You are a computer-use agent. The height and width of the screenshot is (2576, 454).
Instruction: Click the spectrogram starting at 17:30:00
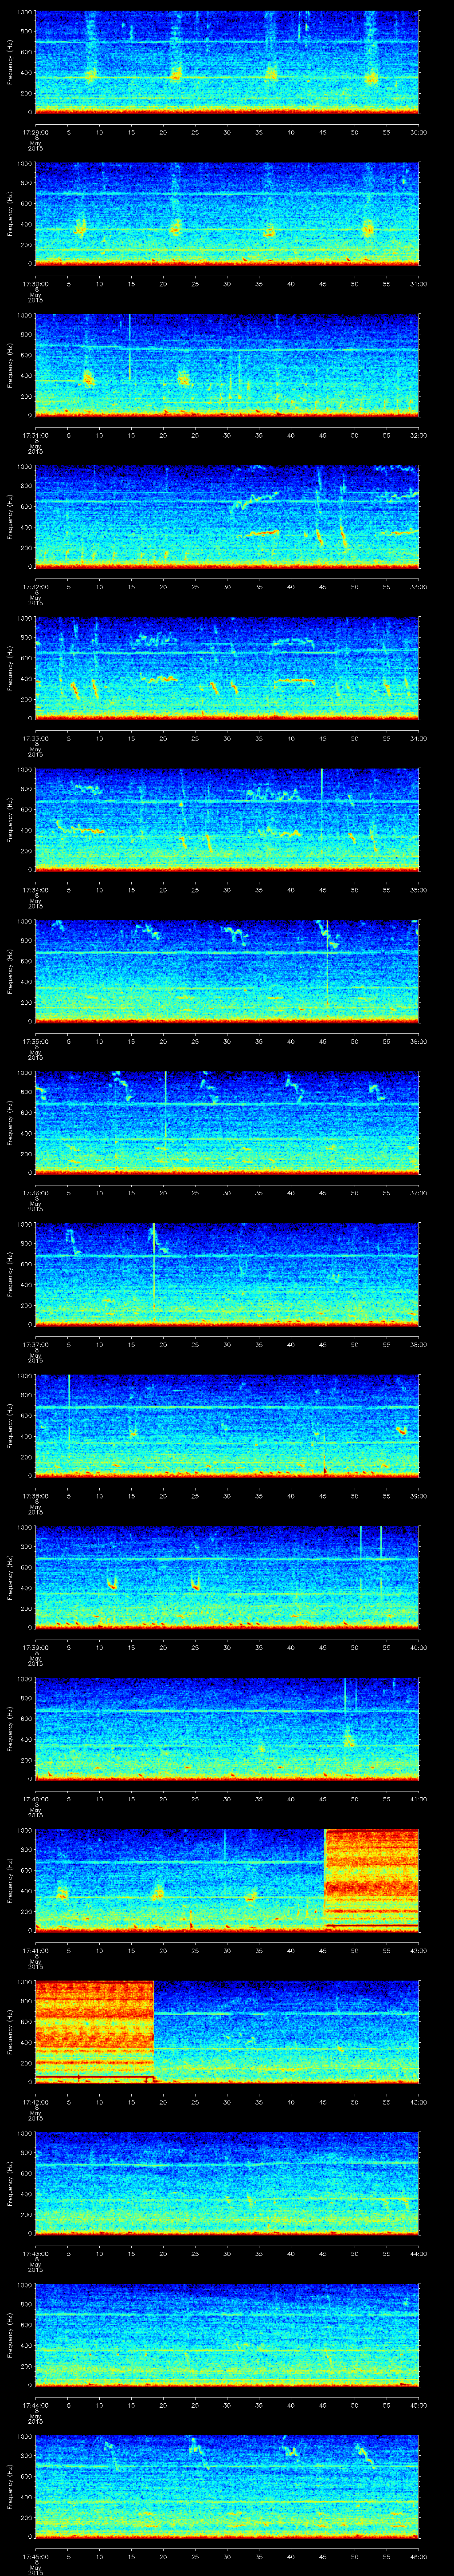227,214
